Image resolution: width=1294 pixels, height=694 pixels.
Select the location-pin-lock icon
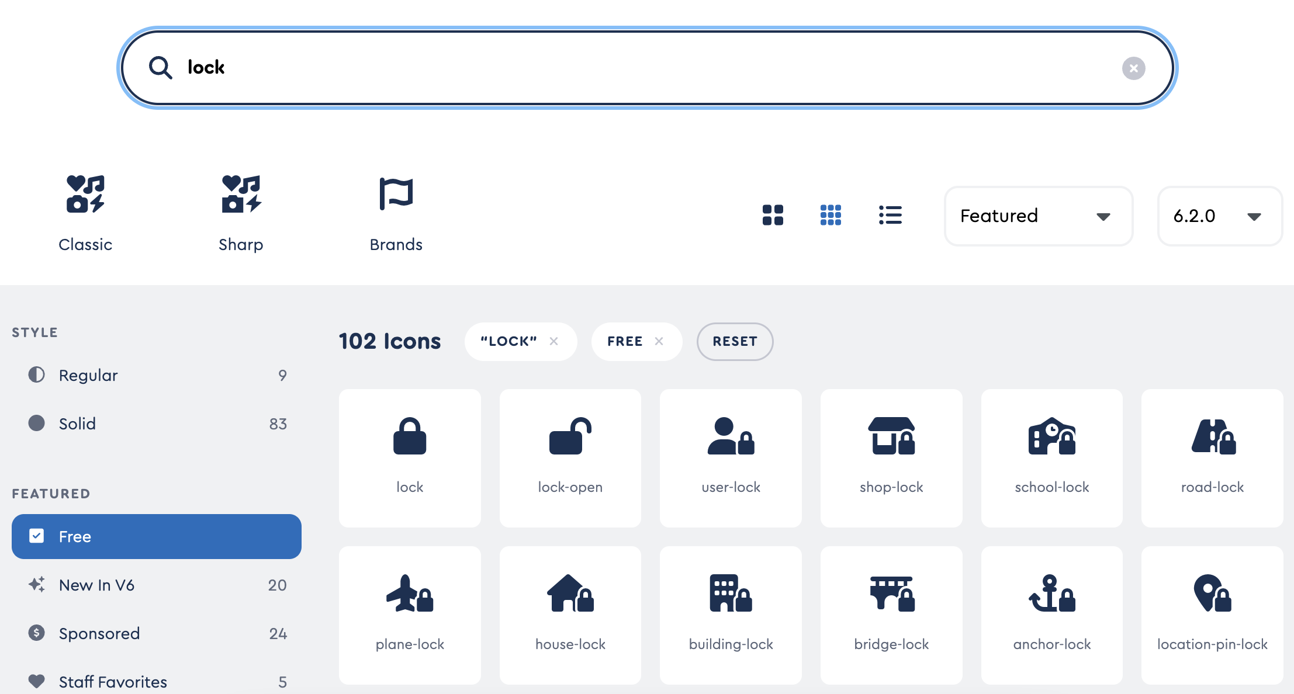1212,615
